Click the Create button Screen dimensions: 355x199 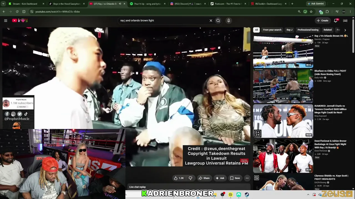(x=322, y=20)
